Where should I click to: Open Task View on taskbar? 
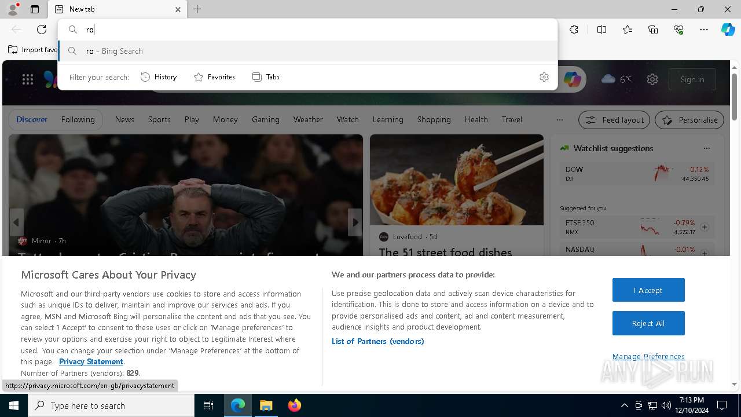click(x=208, y=405)
